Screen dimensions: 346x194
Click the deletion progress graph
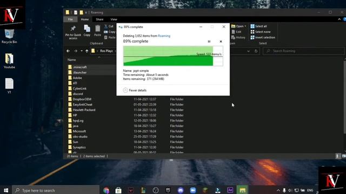(173, 56)
